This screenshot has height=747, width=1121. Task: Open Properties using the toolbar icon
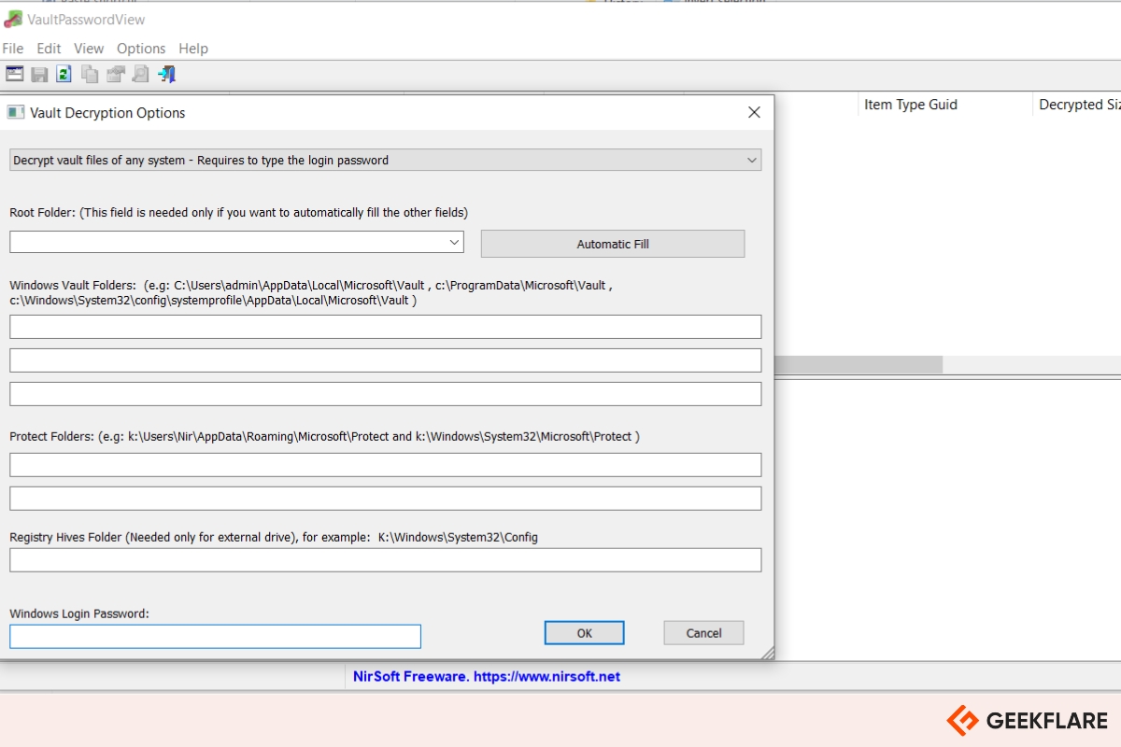[x=115, y=74]
